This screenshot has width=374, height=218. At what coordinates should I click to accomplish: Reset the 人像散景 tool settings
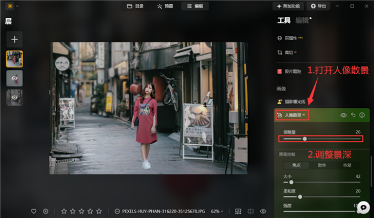click(353, 115)
